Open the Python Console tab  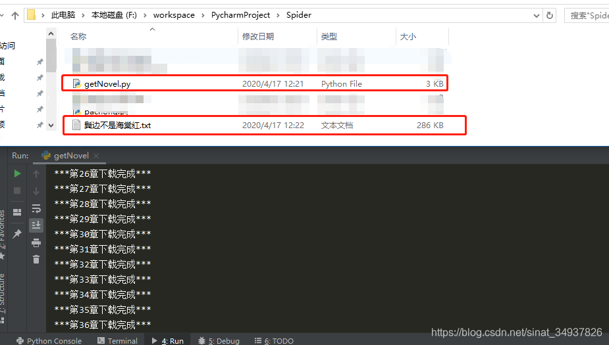49,341
